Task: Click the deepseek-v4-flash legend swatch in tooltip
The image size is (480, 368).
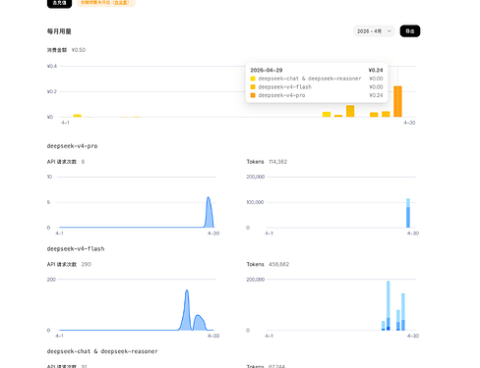Action: click(x=253, y=87)
